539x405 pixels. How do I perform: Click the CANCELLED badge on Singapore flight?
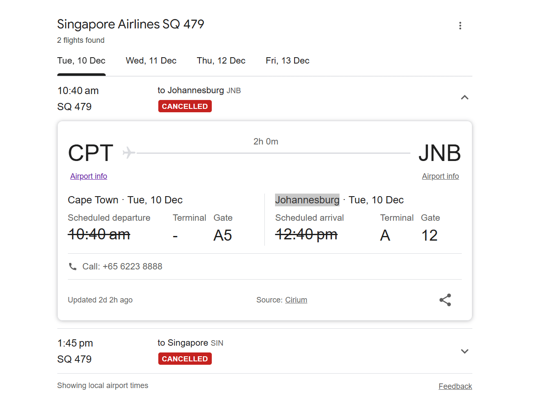pyautogui.click(x=185, y=359)
